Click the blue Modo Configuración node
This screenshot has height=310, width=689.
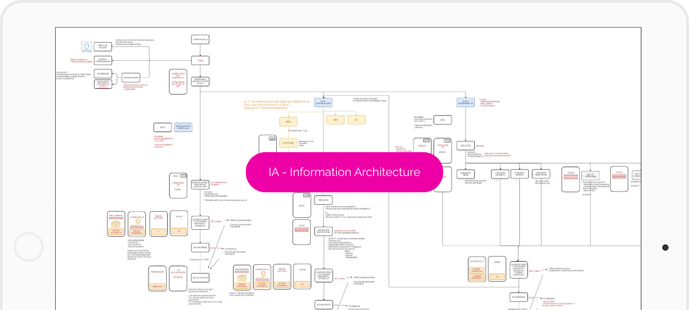(323, 102)
